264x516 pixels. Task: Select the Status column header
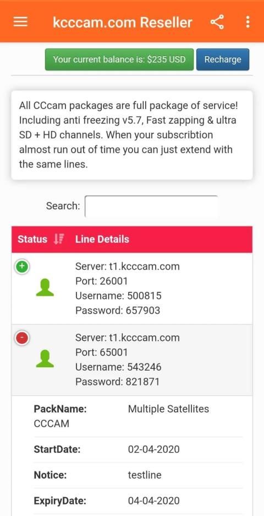tap(32, 239)
